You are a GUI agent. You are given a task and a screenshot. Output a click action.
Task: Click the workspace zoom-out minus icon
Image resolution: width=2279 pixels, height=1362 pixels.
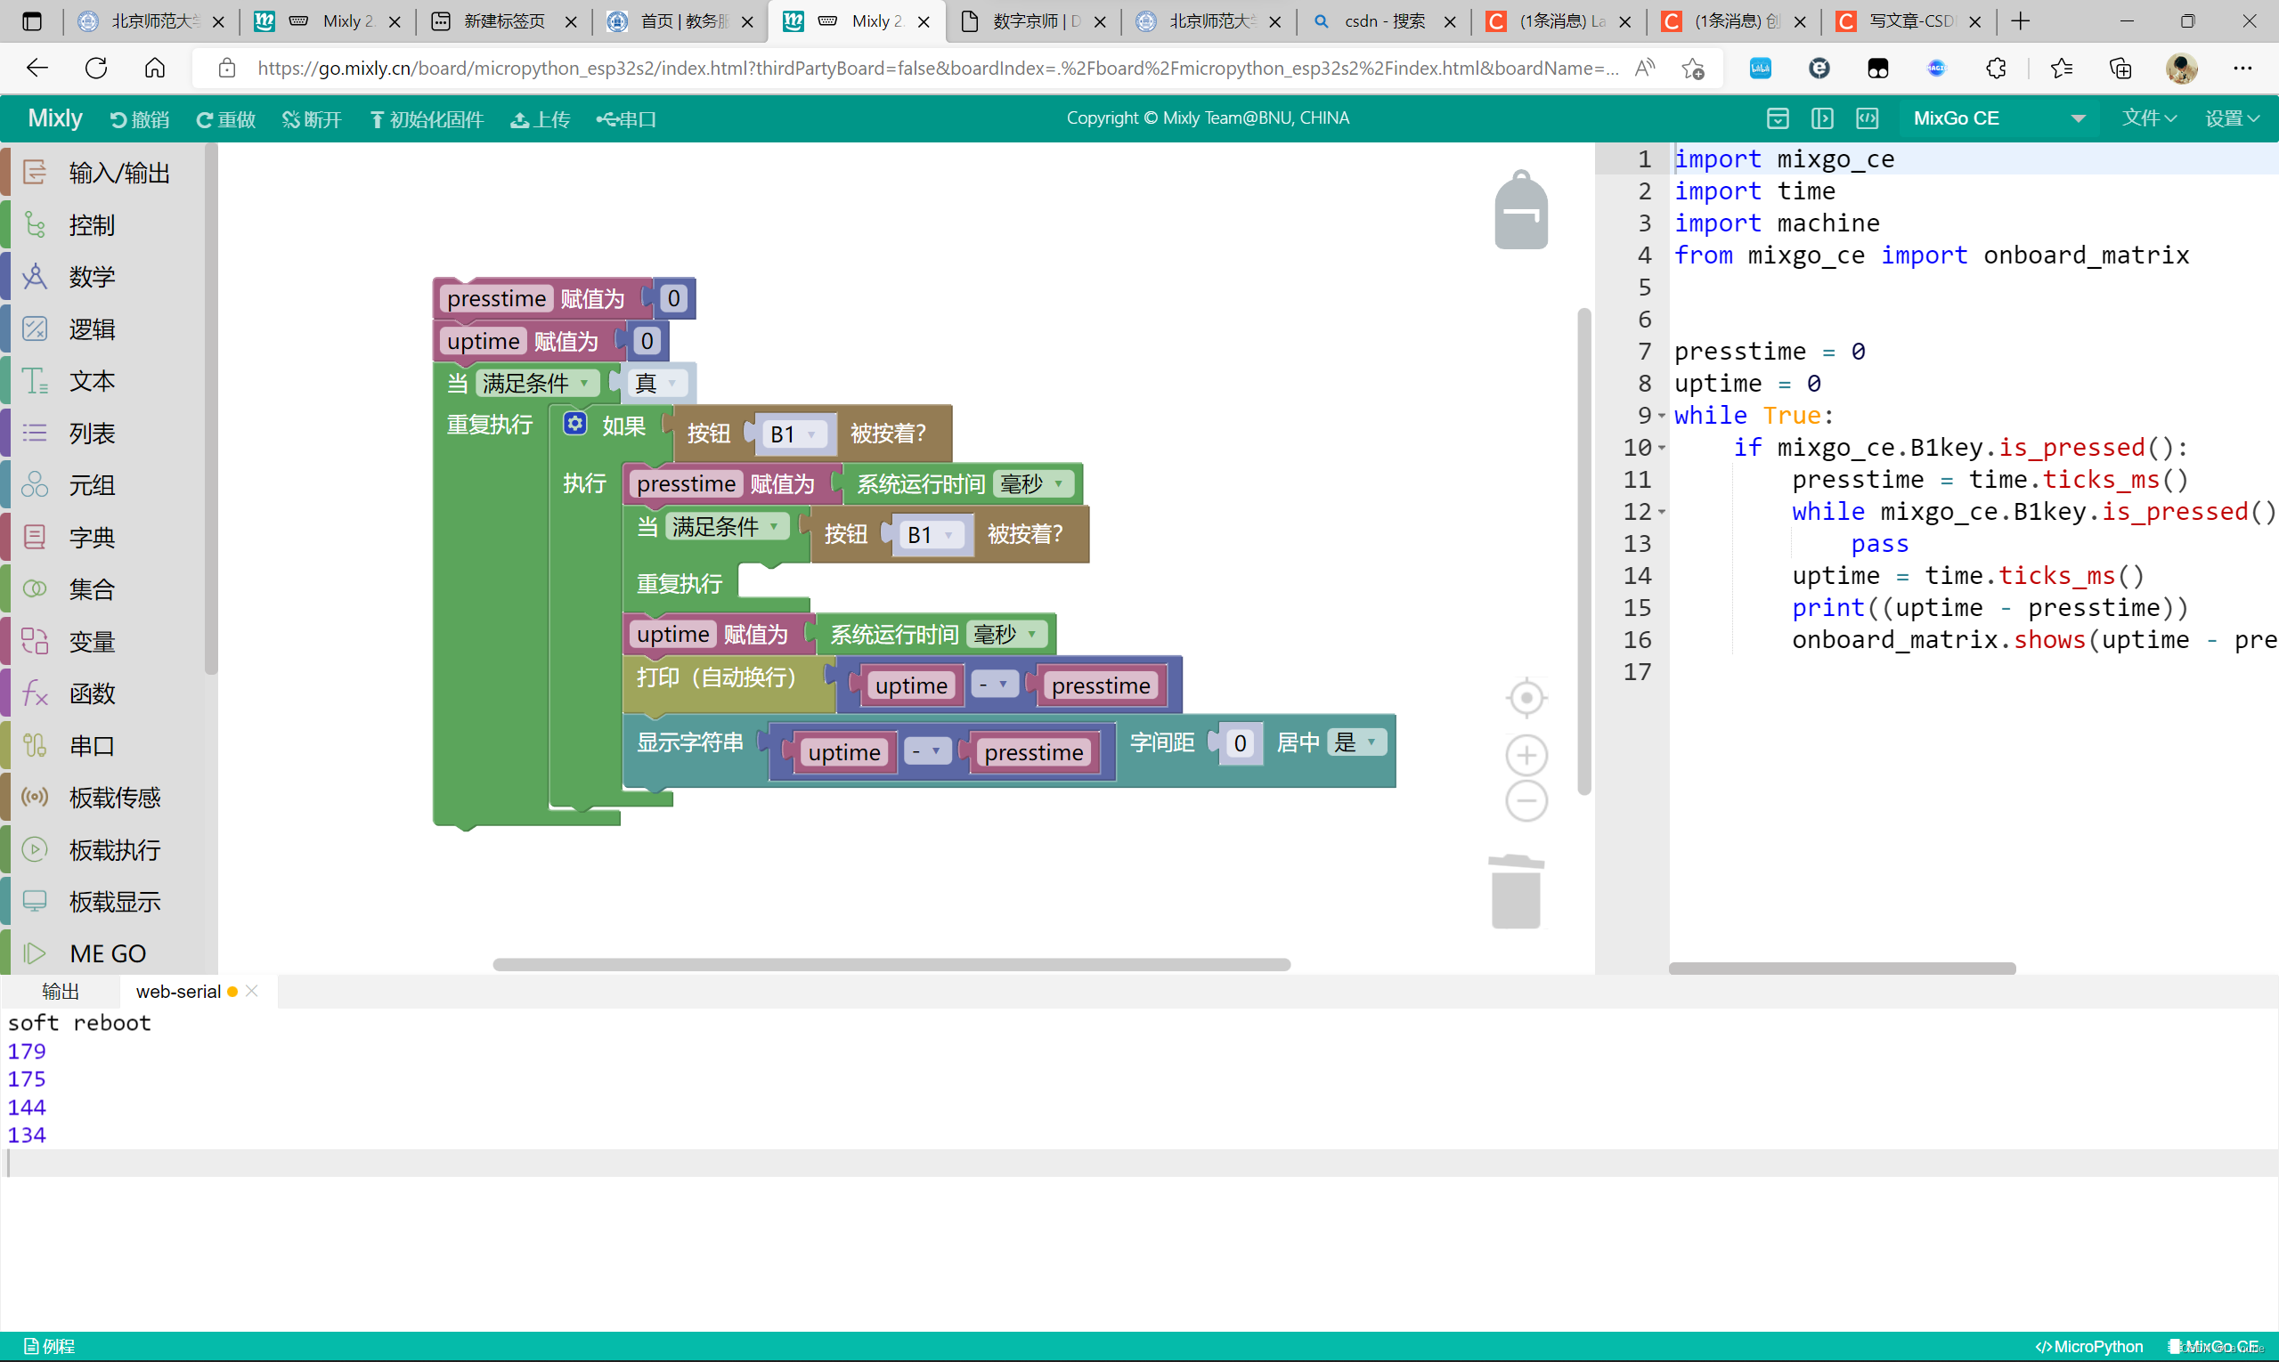(1526, 801)
